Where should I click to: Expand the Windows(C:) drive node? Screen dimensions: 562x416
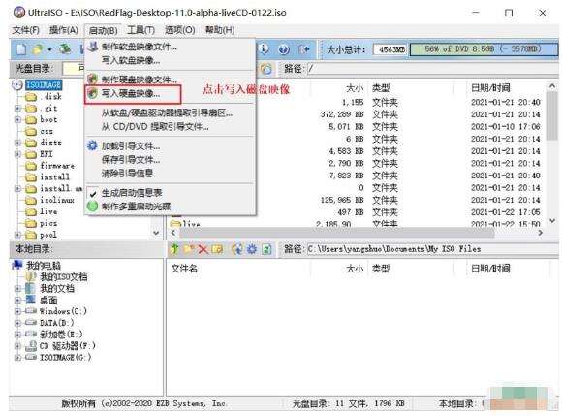pos(17,311)
